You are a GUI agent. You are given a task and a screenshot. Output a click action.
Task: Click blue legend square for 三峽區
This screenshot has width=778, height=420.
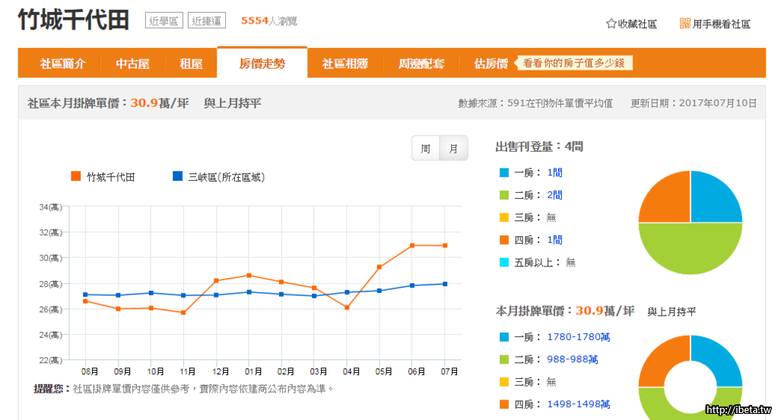(178, 176)
